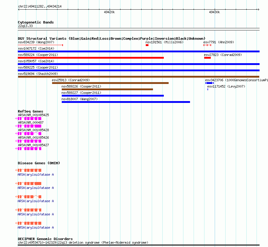Image resolution: width=268 pixels, height=247 pixels.
Task: Click the nsv589226 (Cooper2011) brown bar
Action: [x=107, y=89]
